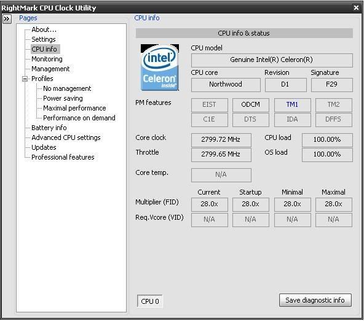Click the Minimal multiplier 28.0x value
The width and height of the screenshot is (364, 321).
(292, 204)
